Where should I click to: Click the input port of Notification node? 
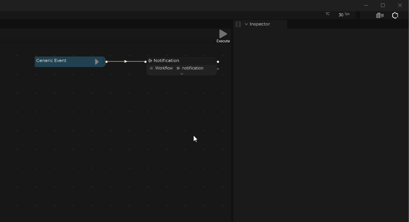(x=145, y=62)
